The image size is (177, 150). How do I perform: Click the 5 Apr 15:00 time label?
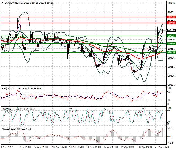(24, 147)
